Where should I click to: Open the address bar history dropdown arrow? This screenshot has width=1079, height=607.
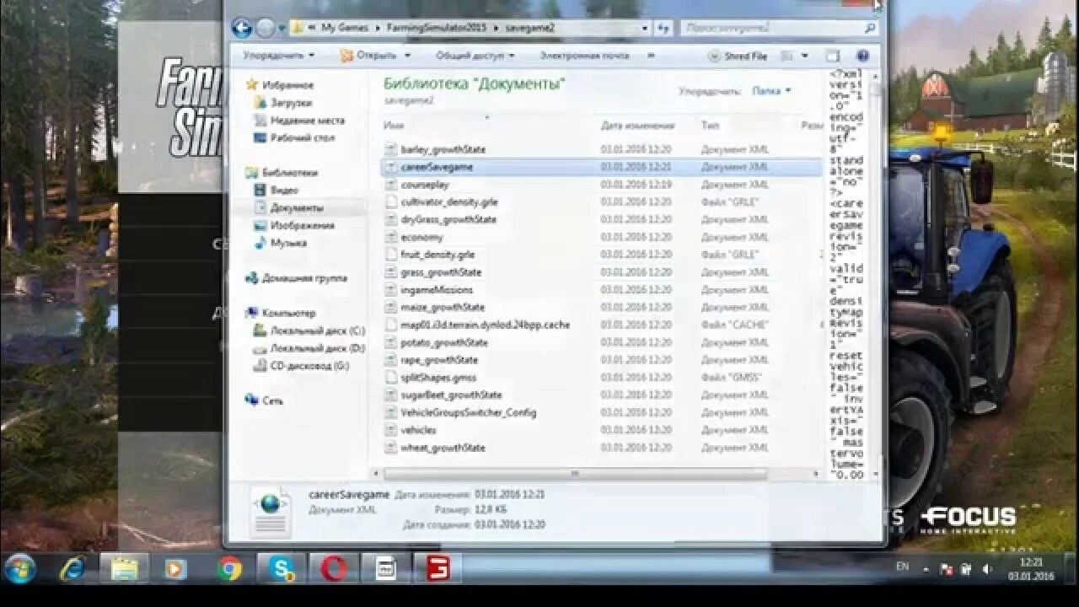644,28
